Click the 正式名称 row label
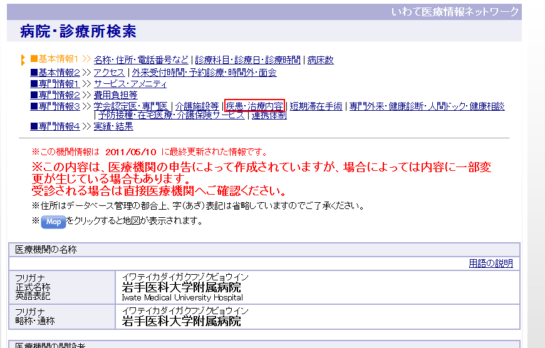This screenshot has width=545, height=348. click(x=33, y=287)
